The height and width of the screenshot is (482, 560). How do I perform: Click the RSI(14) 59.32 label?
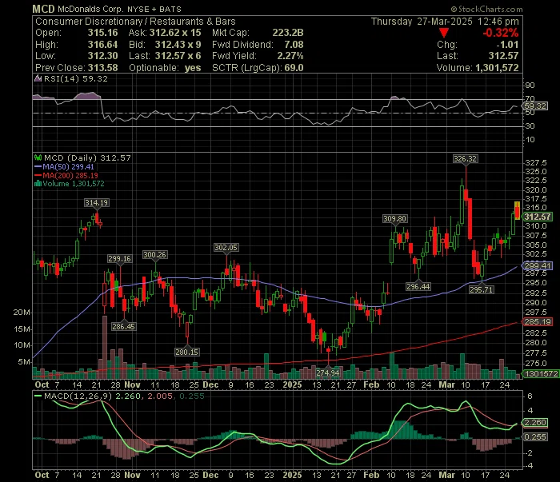coord(76,78)
